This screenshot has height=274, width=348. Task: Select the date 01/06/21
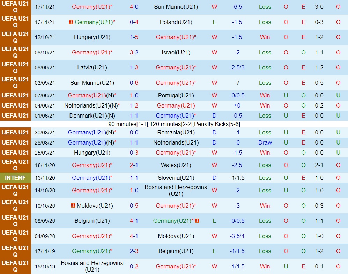[x=45, y=116]
